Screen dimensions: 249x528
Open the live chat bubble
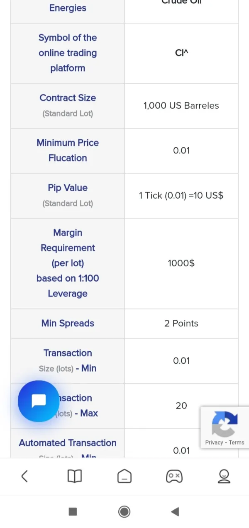[39, 401]
